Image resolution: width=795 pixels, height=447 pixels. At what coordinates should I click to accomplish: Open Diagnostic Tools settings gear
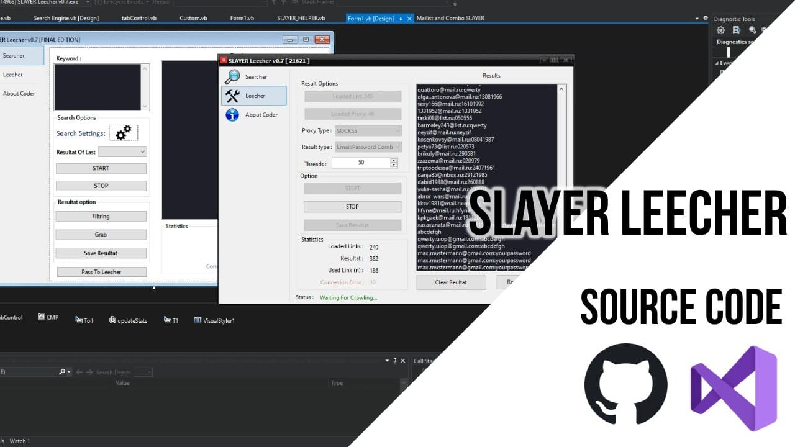(x=720, y=30)
